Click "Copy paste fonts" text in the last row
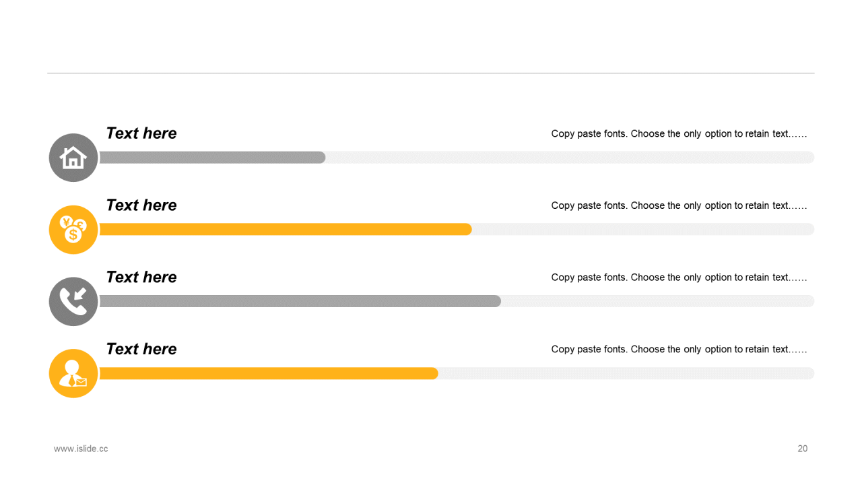862x485 pixels. point(679,349)
